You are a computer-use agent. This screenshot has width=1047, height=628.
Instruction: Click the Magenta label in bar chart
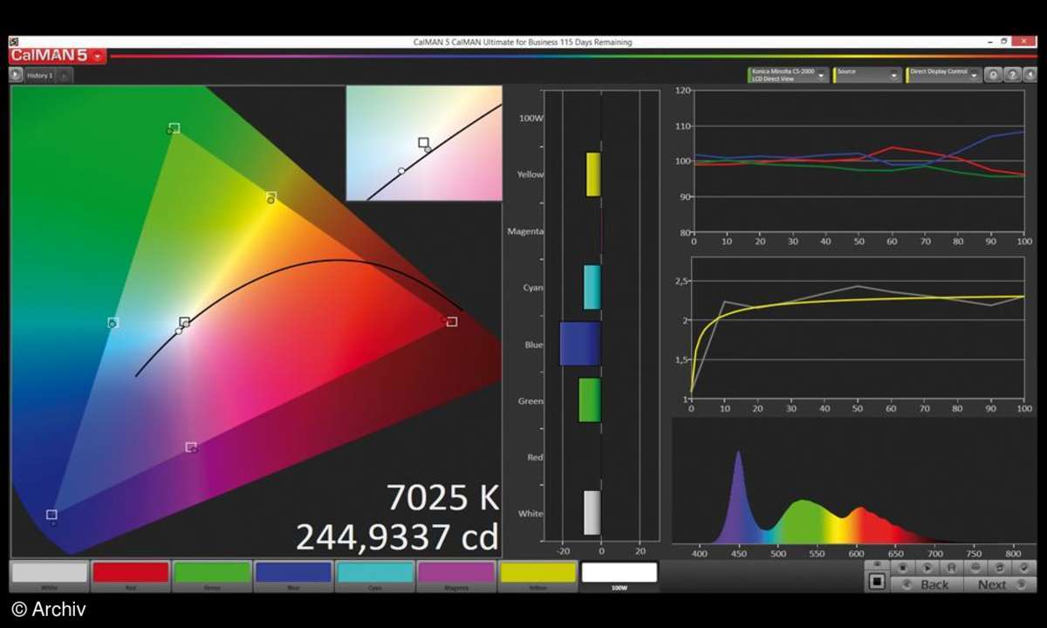pyautogui.click(x=526, y=231)
